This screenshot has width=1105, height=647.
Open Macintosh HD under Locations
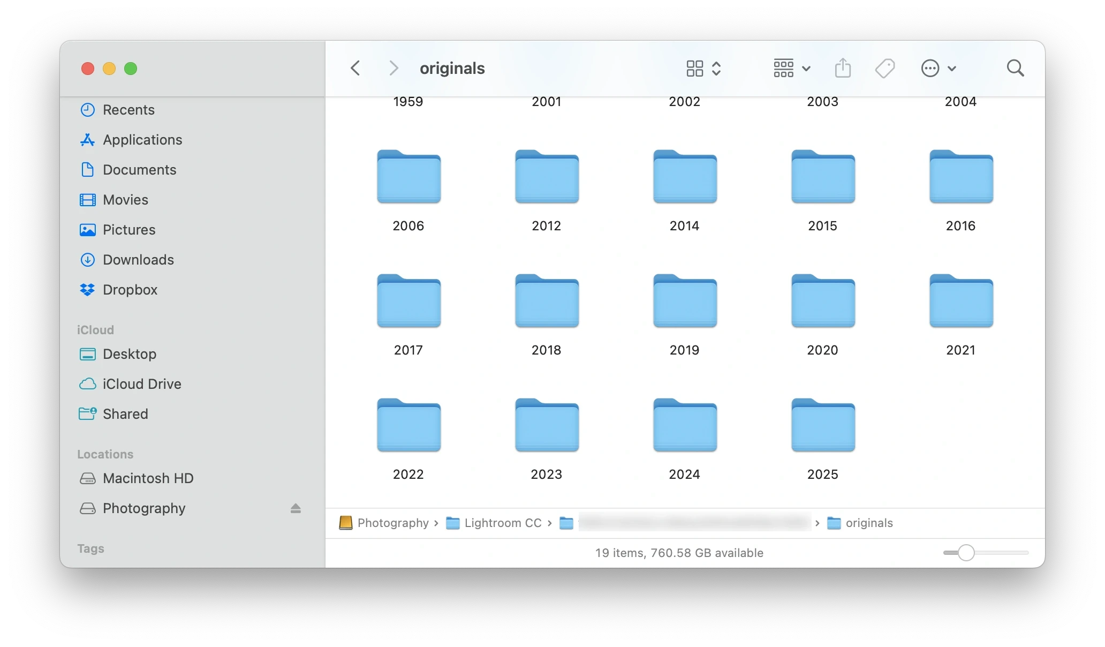click(x=148, y=478)
